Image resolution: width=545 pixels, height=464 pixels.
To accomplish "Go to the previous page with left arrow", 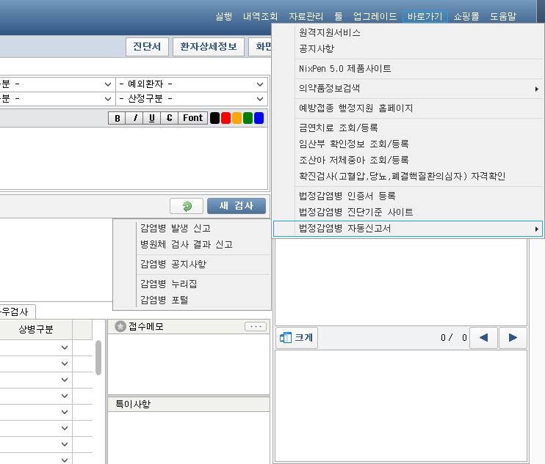I will click(x=483, y=338).
